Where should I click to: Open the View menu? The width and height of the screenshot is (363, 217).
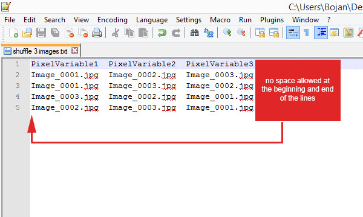pos(81,20)
